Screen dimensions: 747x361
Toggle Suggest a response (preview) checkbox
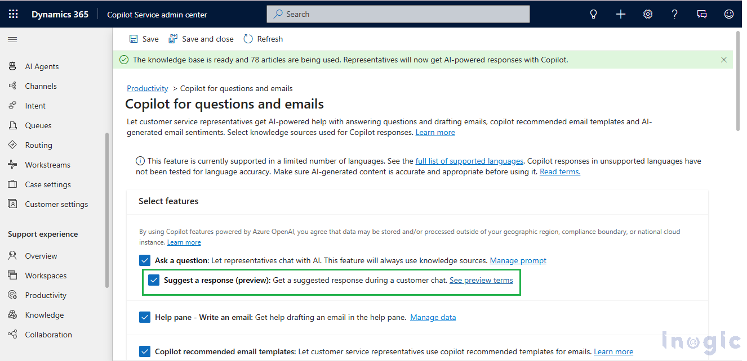[x=154, y=280]
